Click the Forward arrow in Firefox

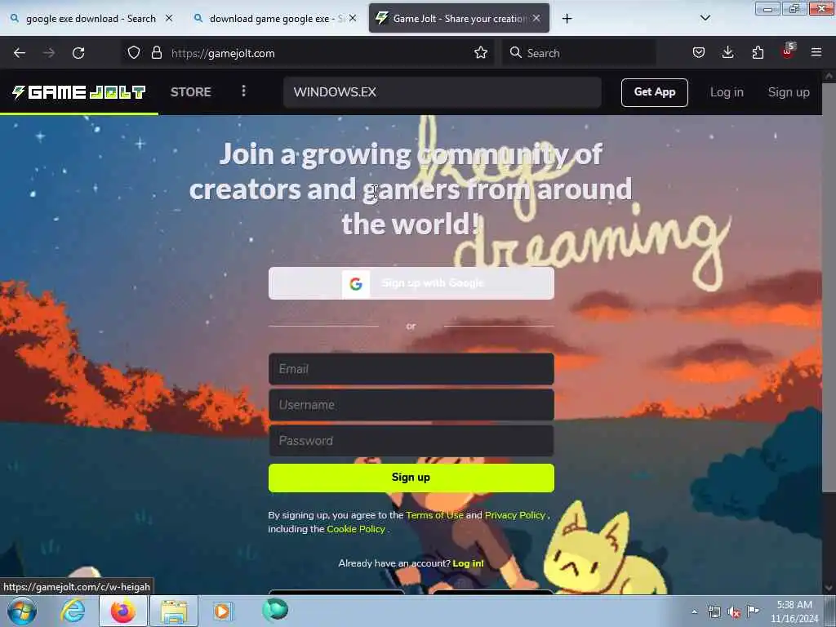point(48,53)
